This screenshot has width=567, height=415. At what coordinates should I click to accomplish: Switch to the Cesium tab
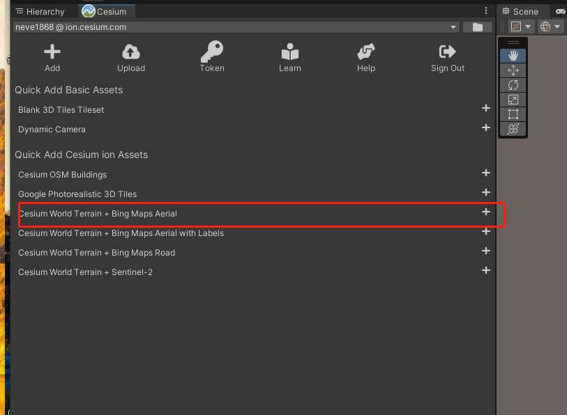(106, 12)
